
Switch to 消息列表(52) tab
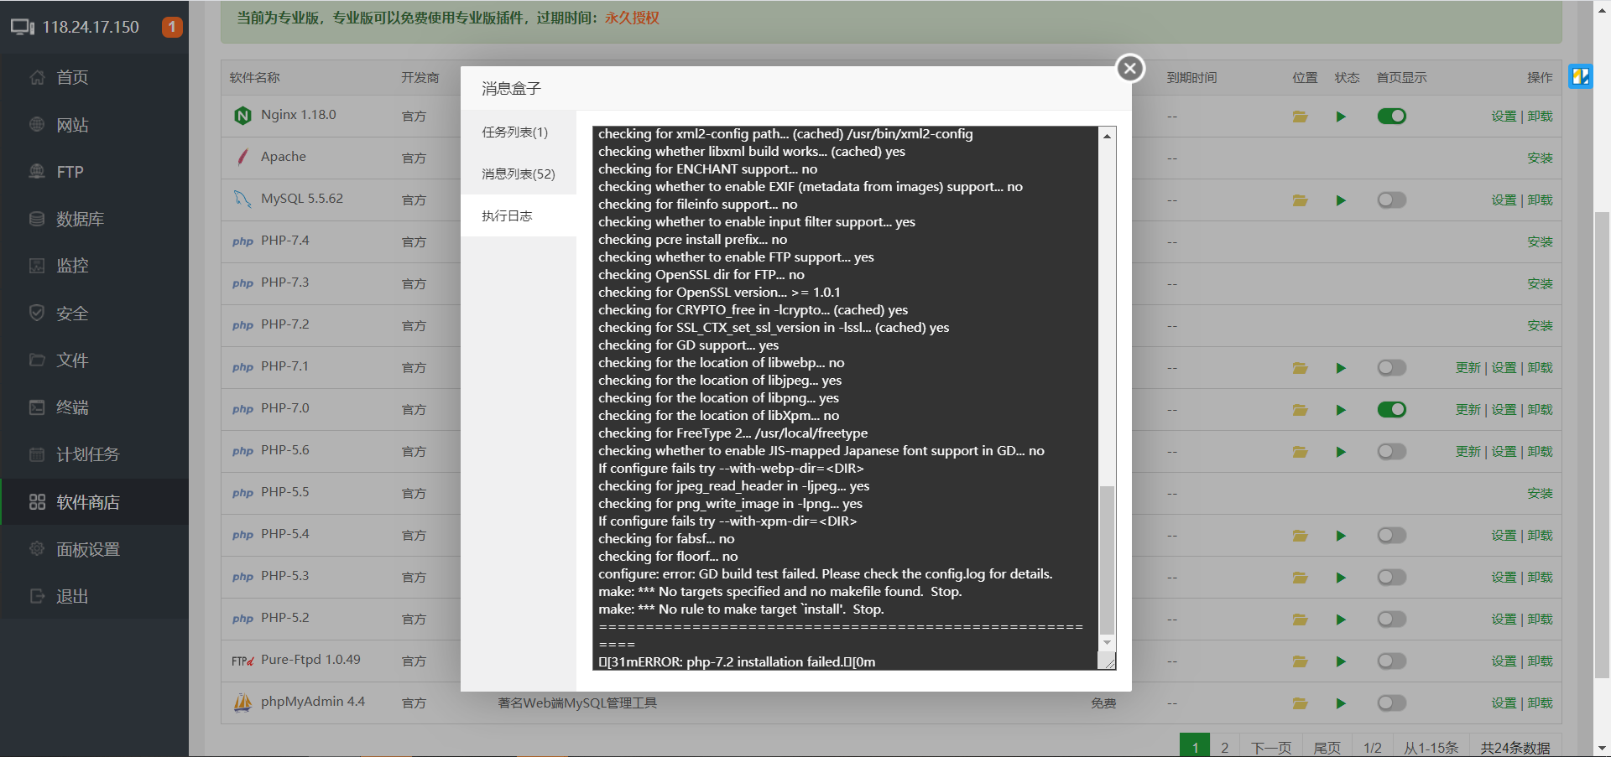(x=519, y=174)
